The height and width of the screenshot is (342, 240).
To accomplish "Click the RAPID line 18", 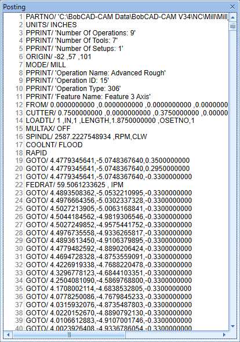I will 36,152.
